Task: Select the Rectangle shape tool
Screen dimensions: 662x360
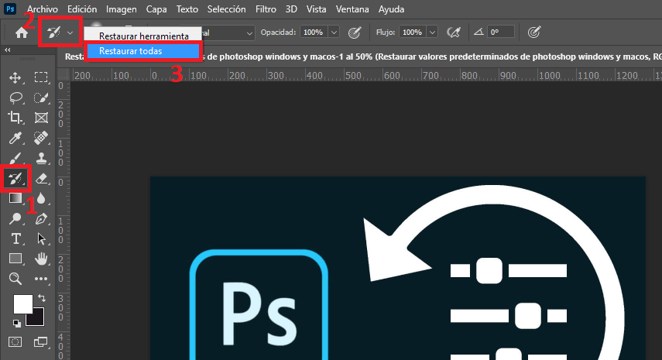Action: 15,259
